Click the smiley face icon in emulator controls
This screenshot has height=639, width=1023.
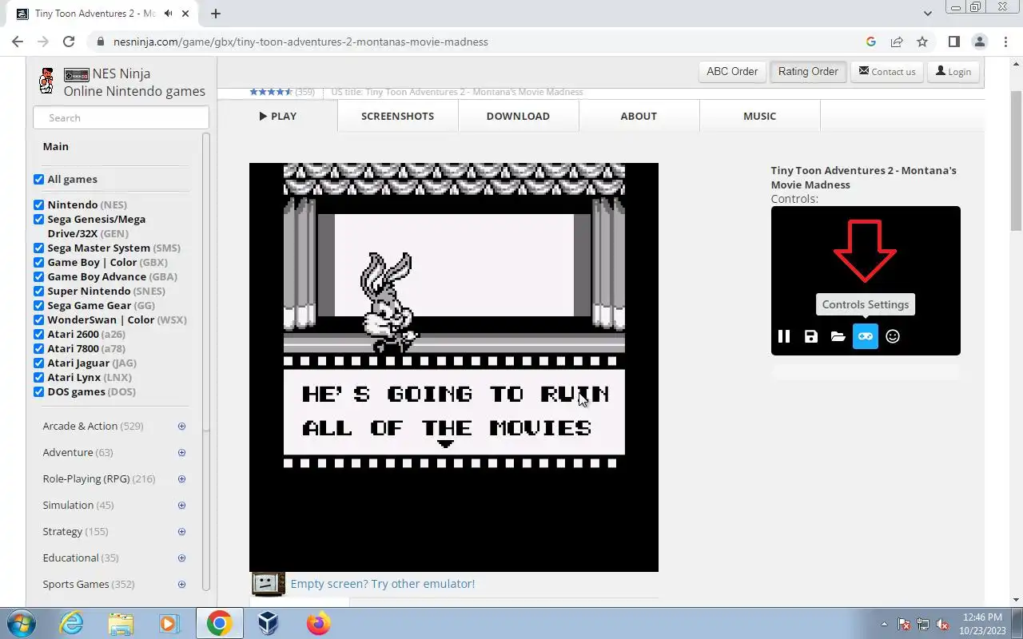coord(893,336)
